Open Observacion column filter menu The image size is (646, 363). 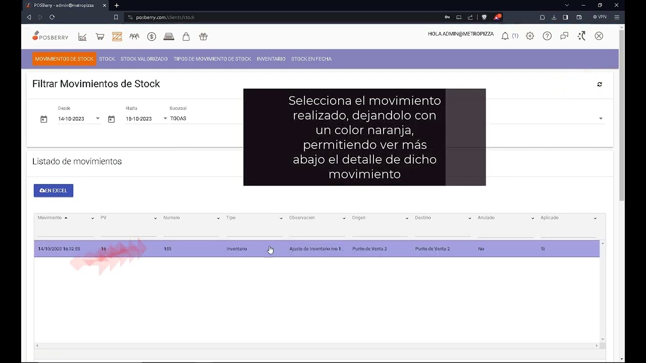point(344,218)
